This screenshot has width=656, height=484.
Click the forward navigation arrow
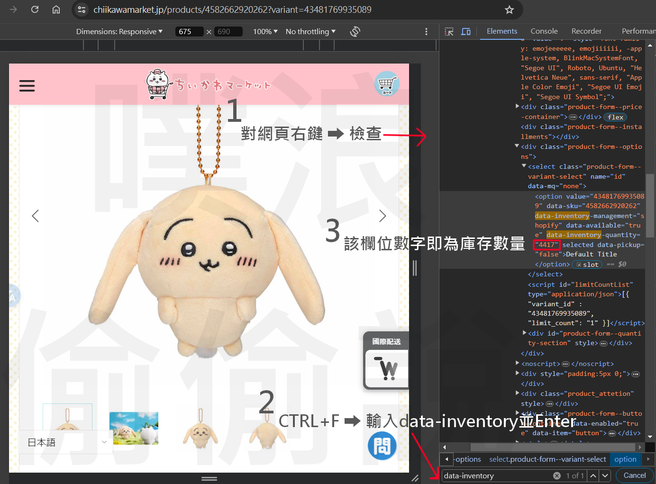(13, 9)
